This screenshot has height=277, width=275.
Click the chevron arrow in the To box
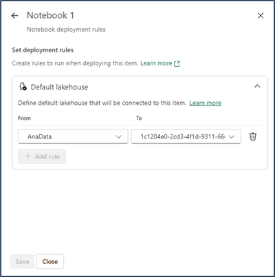tap(232, 137)
